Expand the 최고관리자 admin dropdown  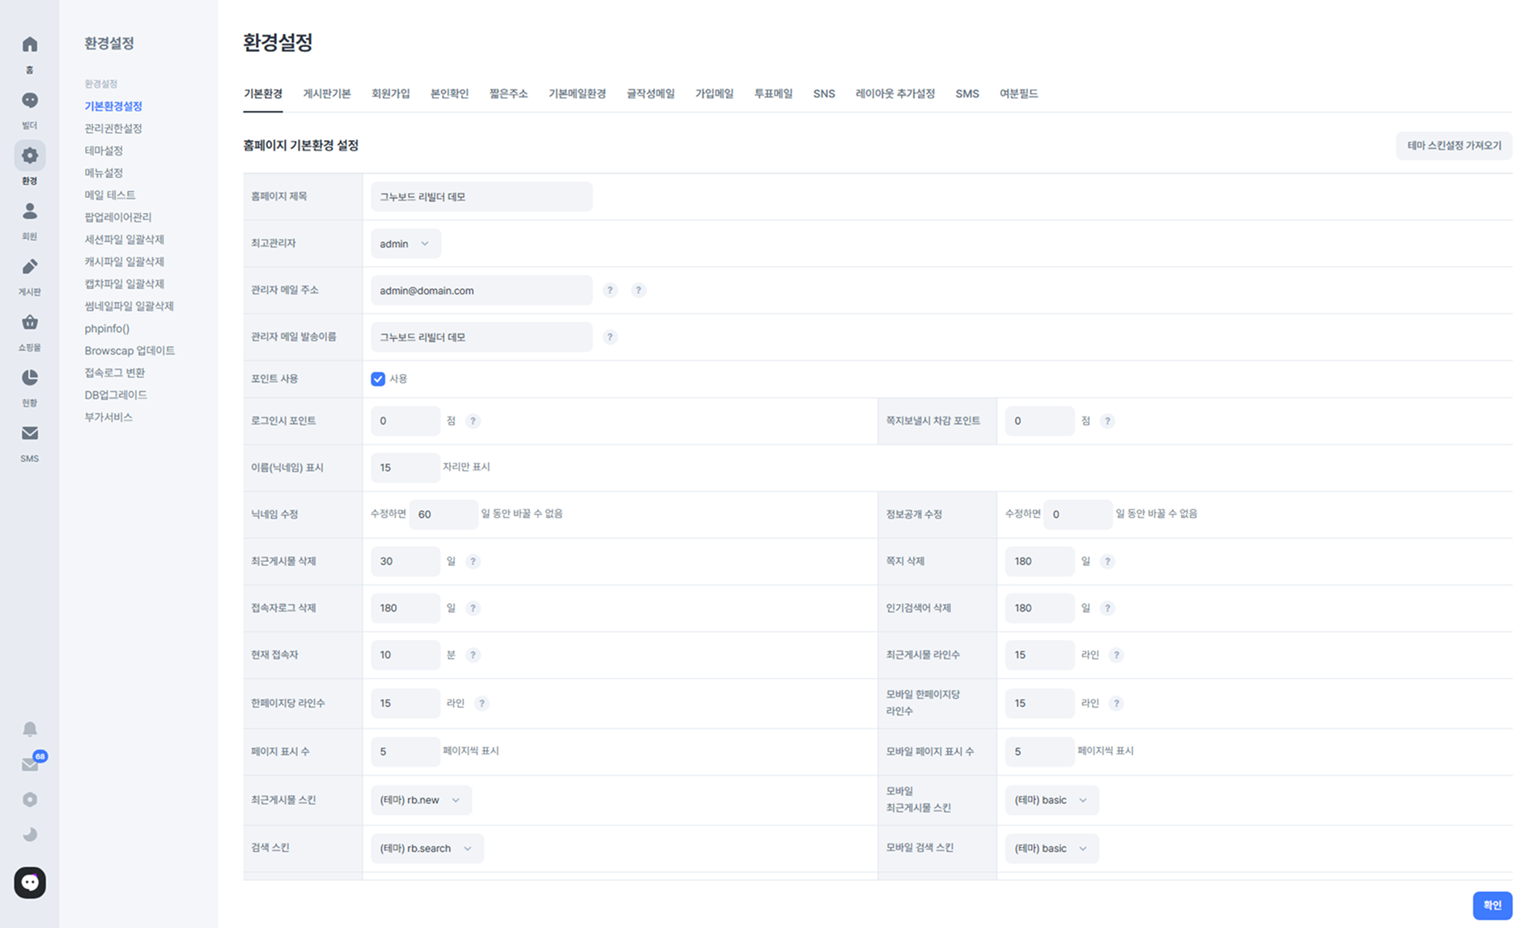[406, 244]
